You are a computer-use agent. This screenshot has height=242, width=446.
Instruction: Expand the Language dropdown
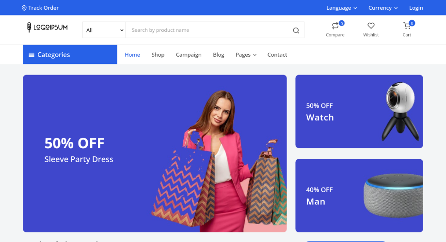click(x=341, y=8)
